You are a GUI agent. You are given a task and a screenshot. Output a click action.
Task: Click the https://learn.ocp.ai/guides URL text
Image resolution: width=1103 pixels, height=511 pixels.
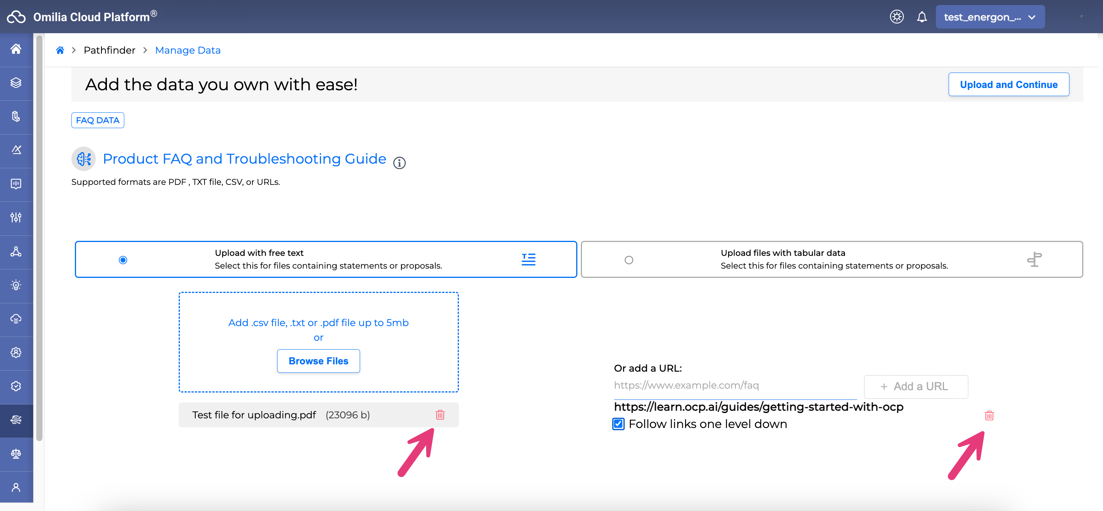[758, 406]
